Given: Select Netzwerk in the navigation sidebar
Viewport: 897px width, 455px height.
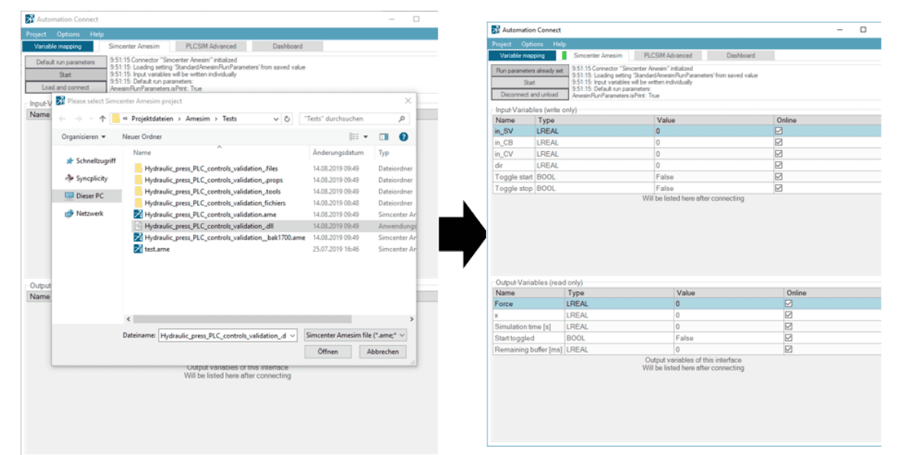Looking at the screenshot, I should 89,214.
